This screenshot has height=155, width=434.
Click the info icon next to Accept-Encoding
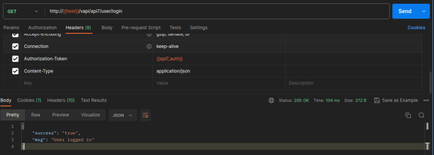coord(149,35)
